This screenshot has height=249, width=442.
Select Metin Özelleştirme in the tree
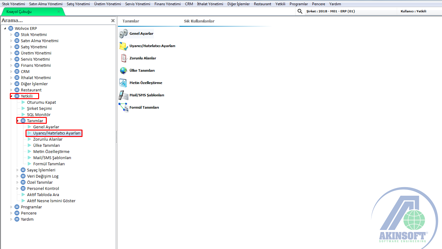pyautogui.click(x=51, y=151)
